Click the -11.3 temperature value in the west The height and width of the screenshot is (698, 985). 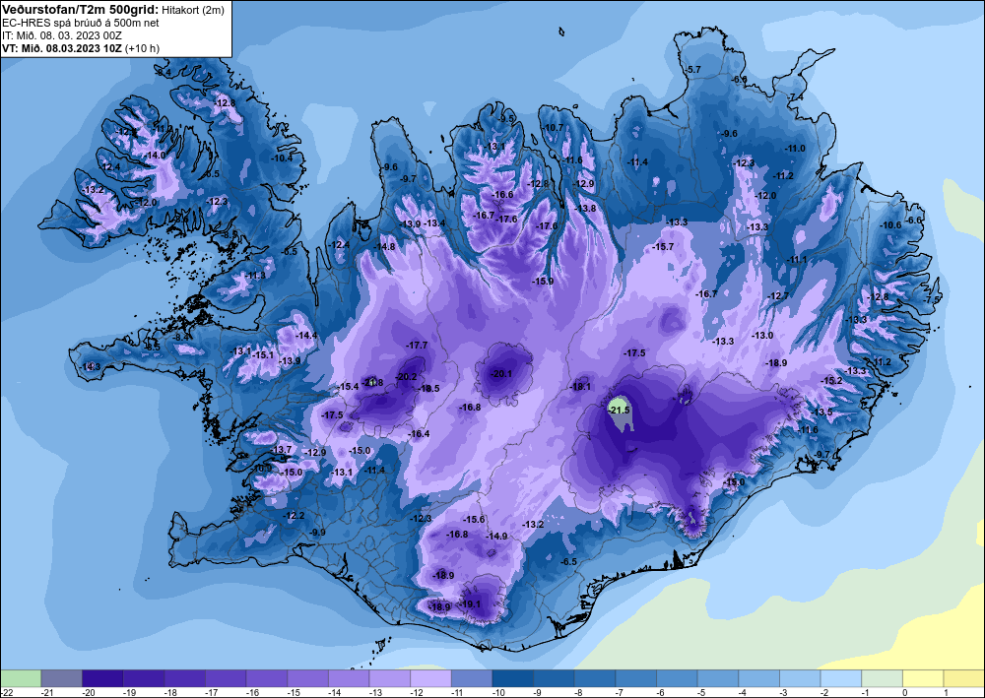pyautogui.click(x=255, y=276)
